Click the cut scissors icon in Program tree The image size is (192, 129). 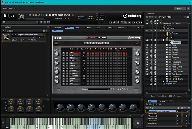[x=155, y=17]
